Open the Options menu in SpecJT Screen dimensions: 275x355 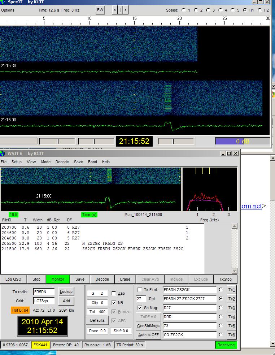[8, 10]
